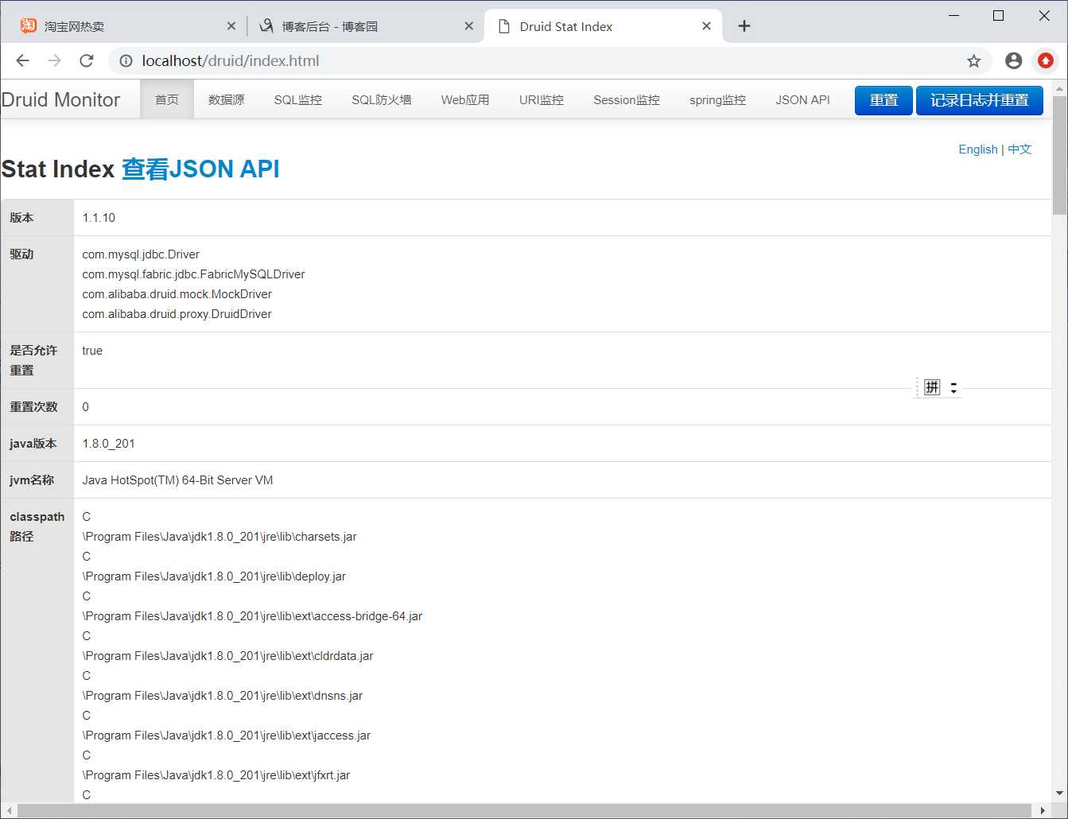Click the Java HotSpot(TM) 64-Bit Server VM text
This screenshot has height=819, width=1068.
177,480
